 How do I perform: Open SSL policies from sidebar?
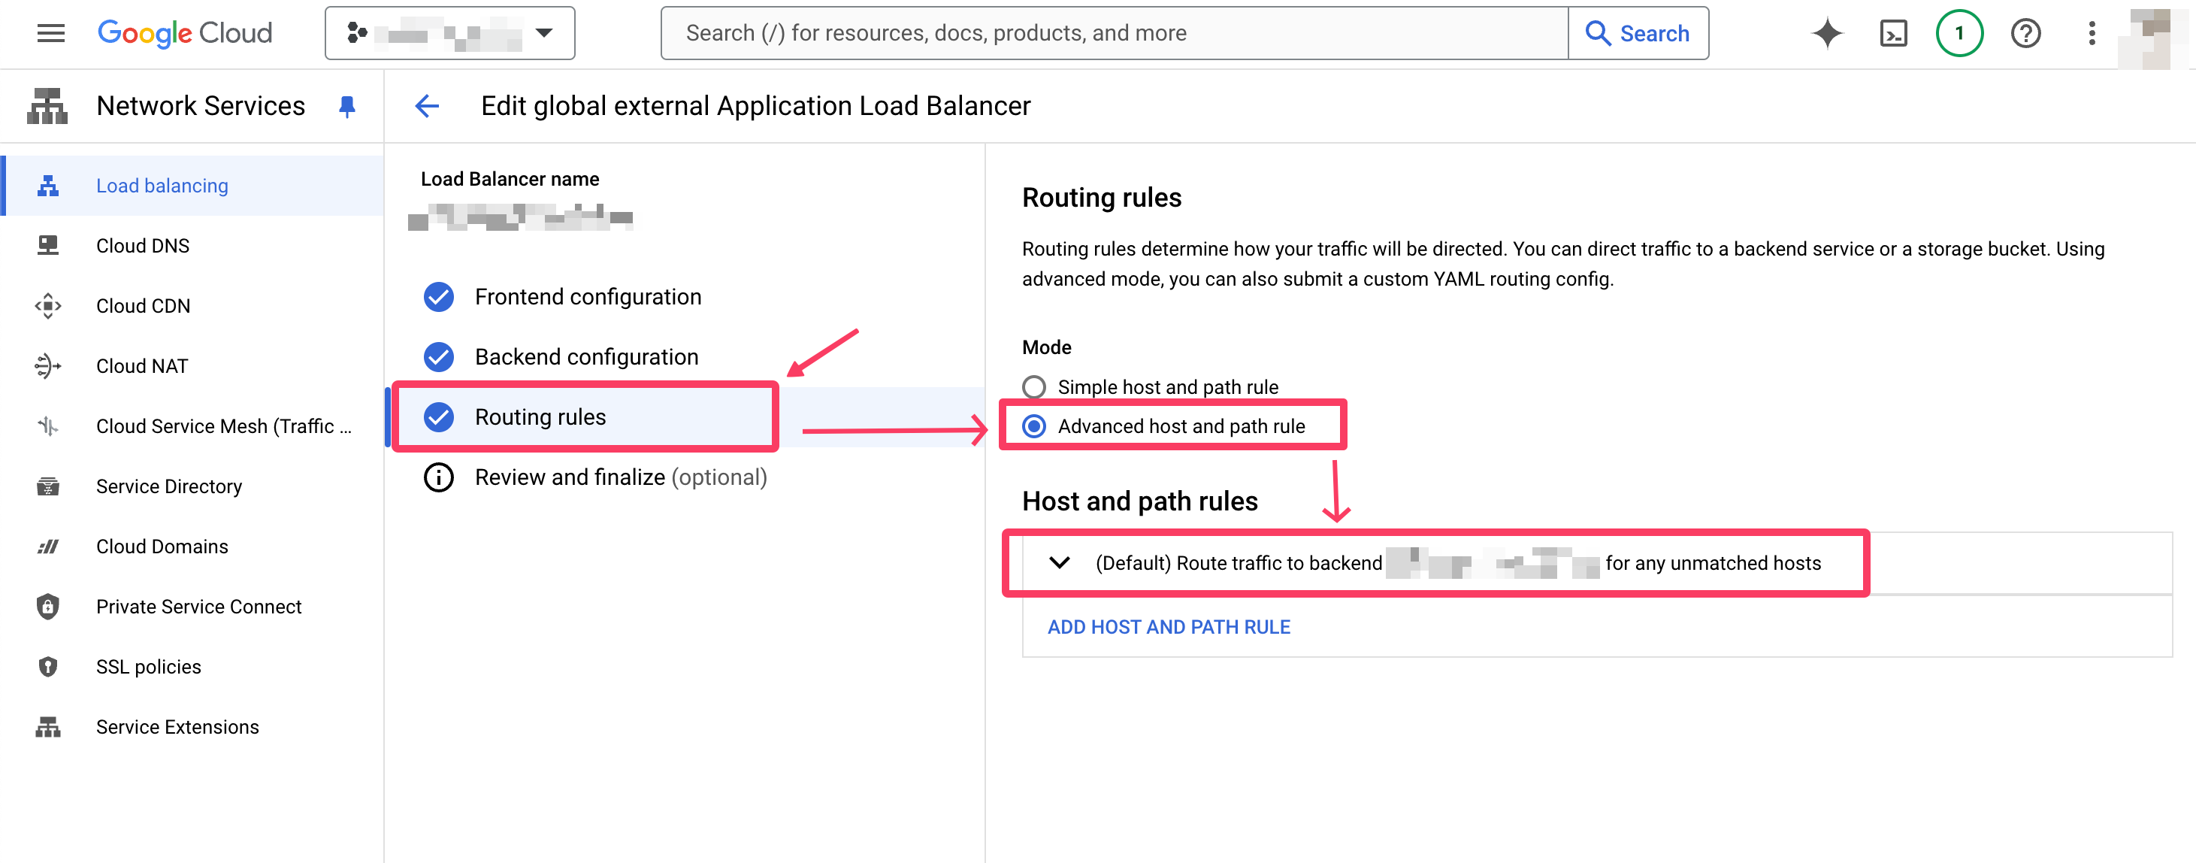point(193,666)
